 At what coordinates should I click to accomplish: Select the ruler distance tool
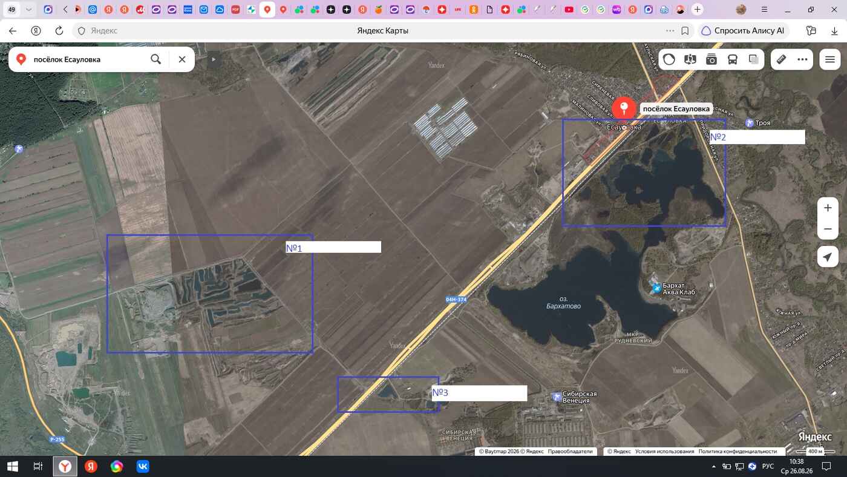[781, 59]
